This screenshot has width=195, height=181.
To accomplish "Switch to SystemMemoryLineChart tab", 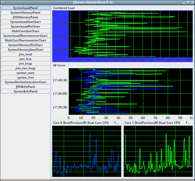I will pos(26,49).
